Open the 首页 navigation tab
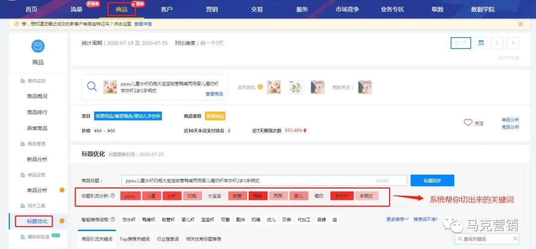 click(x=31, y=9)
